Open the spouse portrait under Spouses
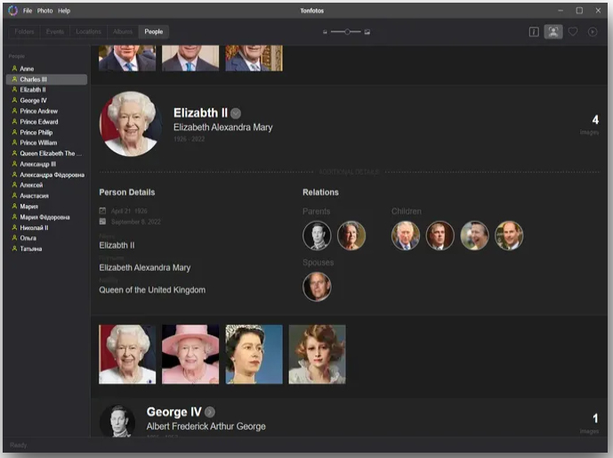Image resolution: width=613 pixels, height=458 pixels. pyautogui.click(x=317, y=287)
